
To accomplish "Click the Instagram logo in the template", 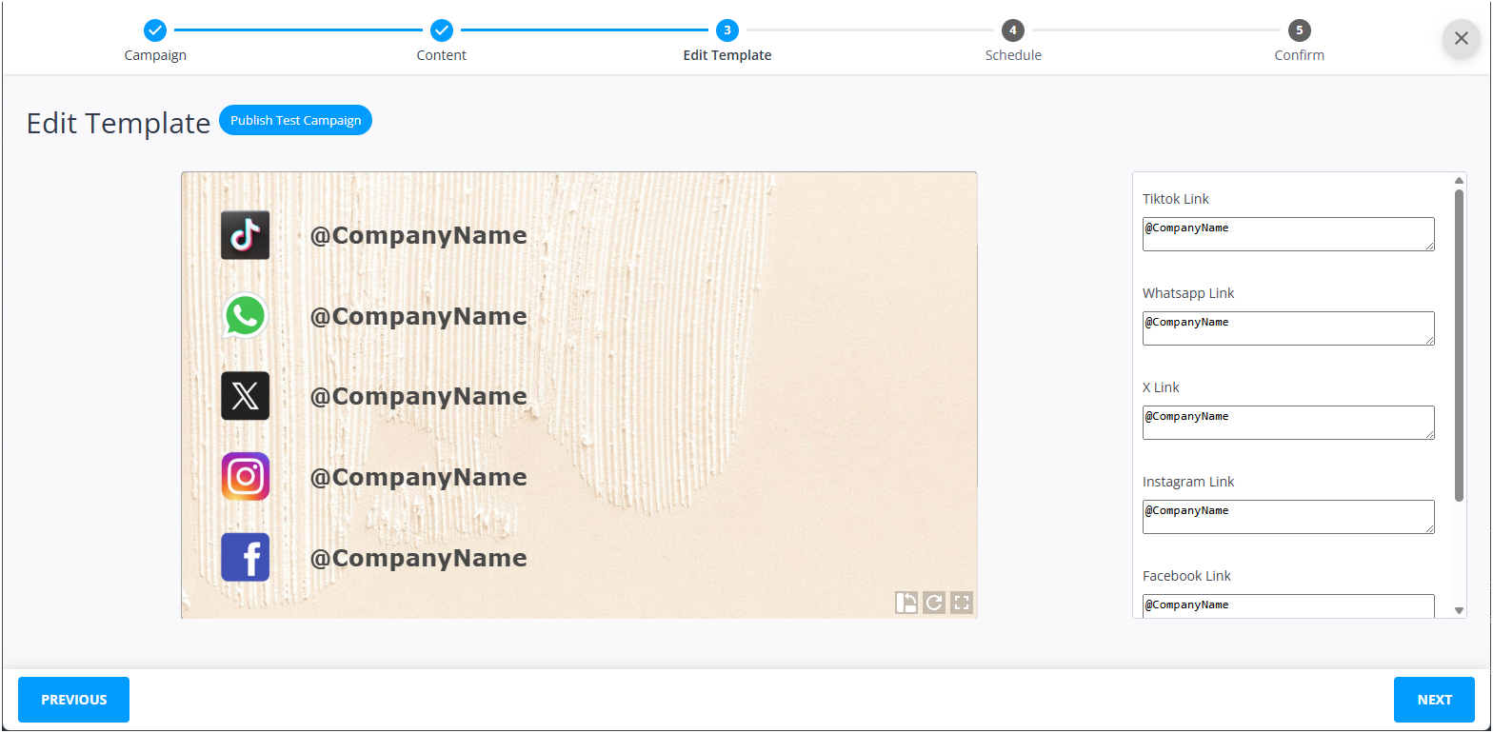I will pyautogui.click(x=246, y=477).
